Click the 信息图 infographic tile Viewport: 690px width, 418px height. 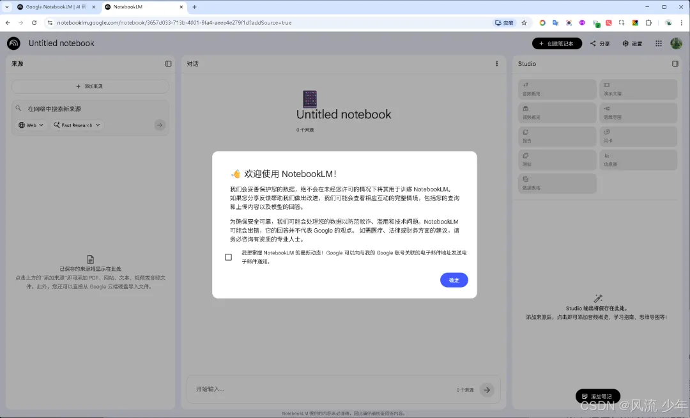click(x=638, y=160)
